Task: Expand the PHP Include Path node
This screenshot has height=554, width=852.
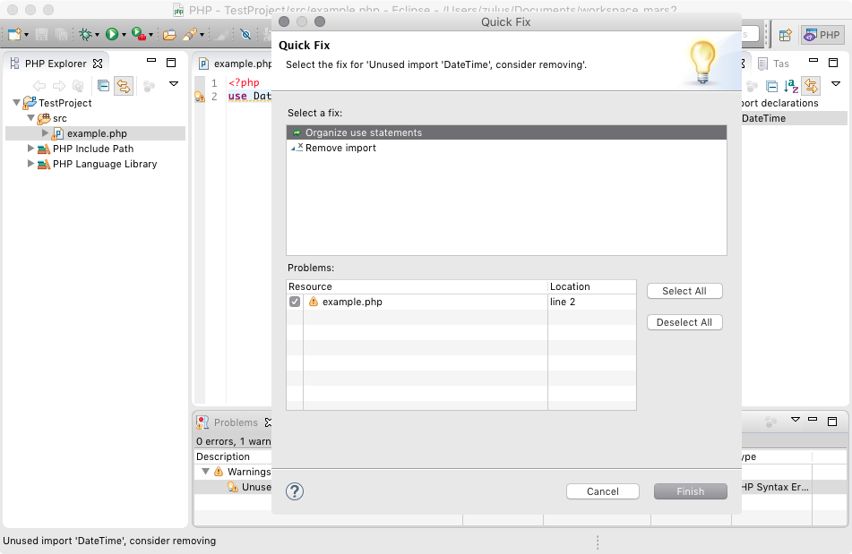Action: pos(31,149)
